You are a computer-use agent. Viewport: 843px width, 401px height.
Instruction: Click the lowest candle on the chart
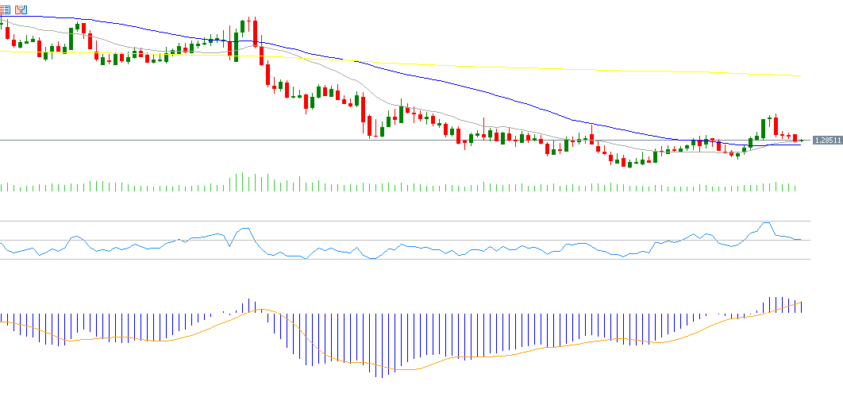coord(629,164)
